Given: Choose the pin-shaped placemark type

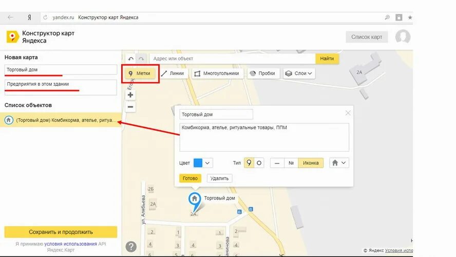Looking at the screenshot, I should pyautogui.click(x=249, y=163).
